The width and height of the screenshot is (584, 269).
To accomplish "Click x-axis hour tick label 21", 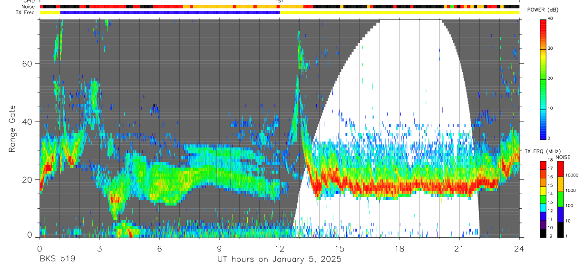I will pyautogui.click(x=459, y=248).
